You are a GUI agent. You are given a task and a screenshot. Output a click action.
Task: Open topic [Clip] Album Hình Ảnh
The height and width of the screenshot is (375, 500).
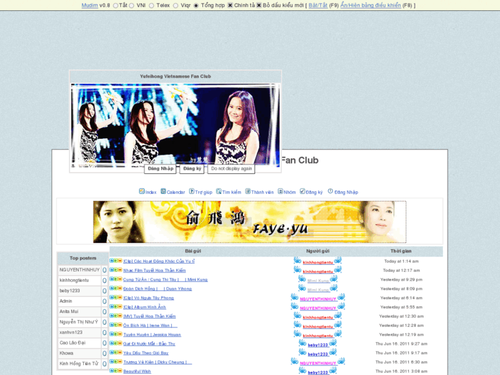coord(144,307)
